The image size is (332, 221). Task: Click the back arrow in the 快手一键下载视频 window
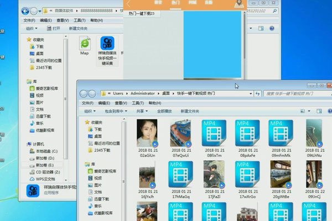(84, 94)
